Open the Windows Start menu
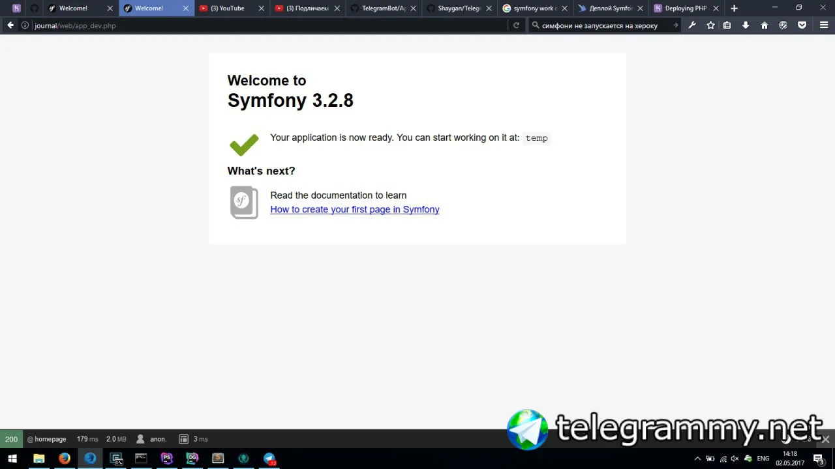 12,459
